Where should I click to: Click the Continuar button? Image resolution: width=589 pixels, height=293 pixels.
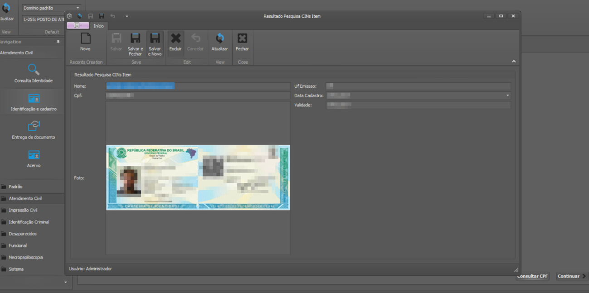pyautogui.click(x=572, y=276)
